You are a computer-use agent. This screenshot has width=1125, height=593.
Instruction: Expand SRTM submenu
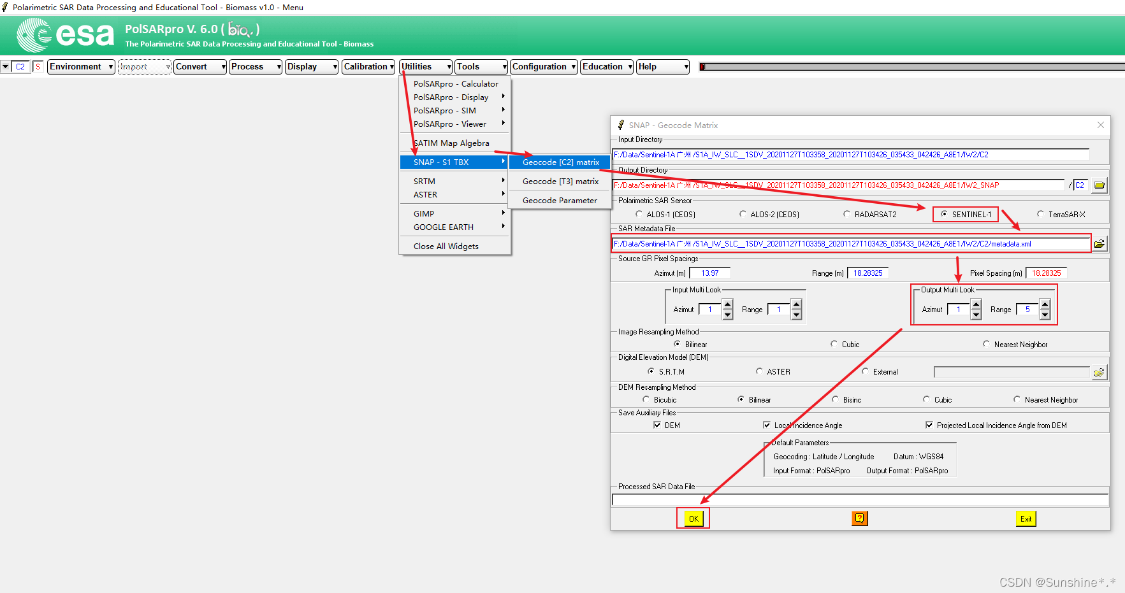pos(455,182)
